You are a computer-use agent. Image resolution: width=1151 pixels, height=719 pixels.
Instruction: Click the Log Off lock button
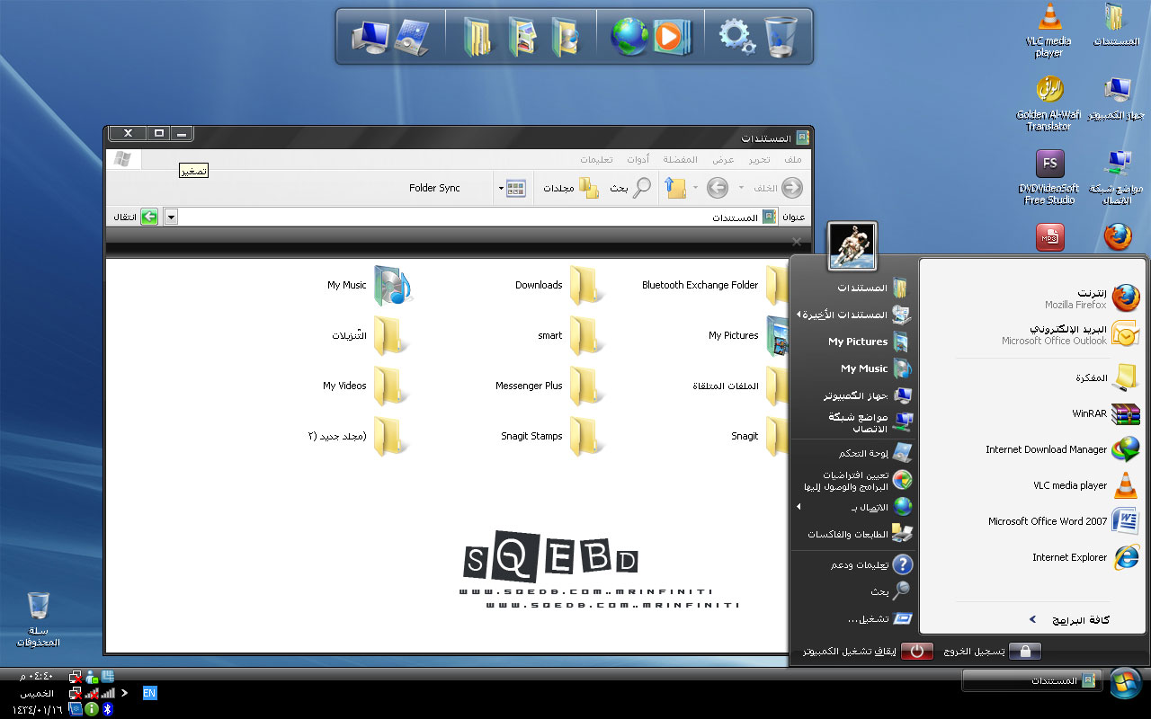(x=1024, y=652)
